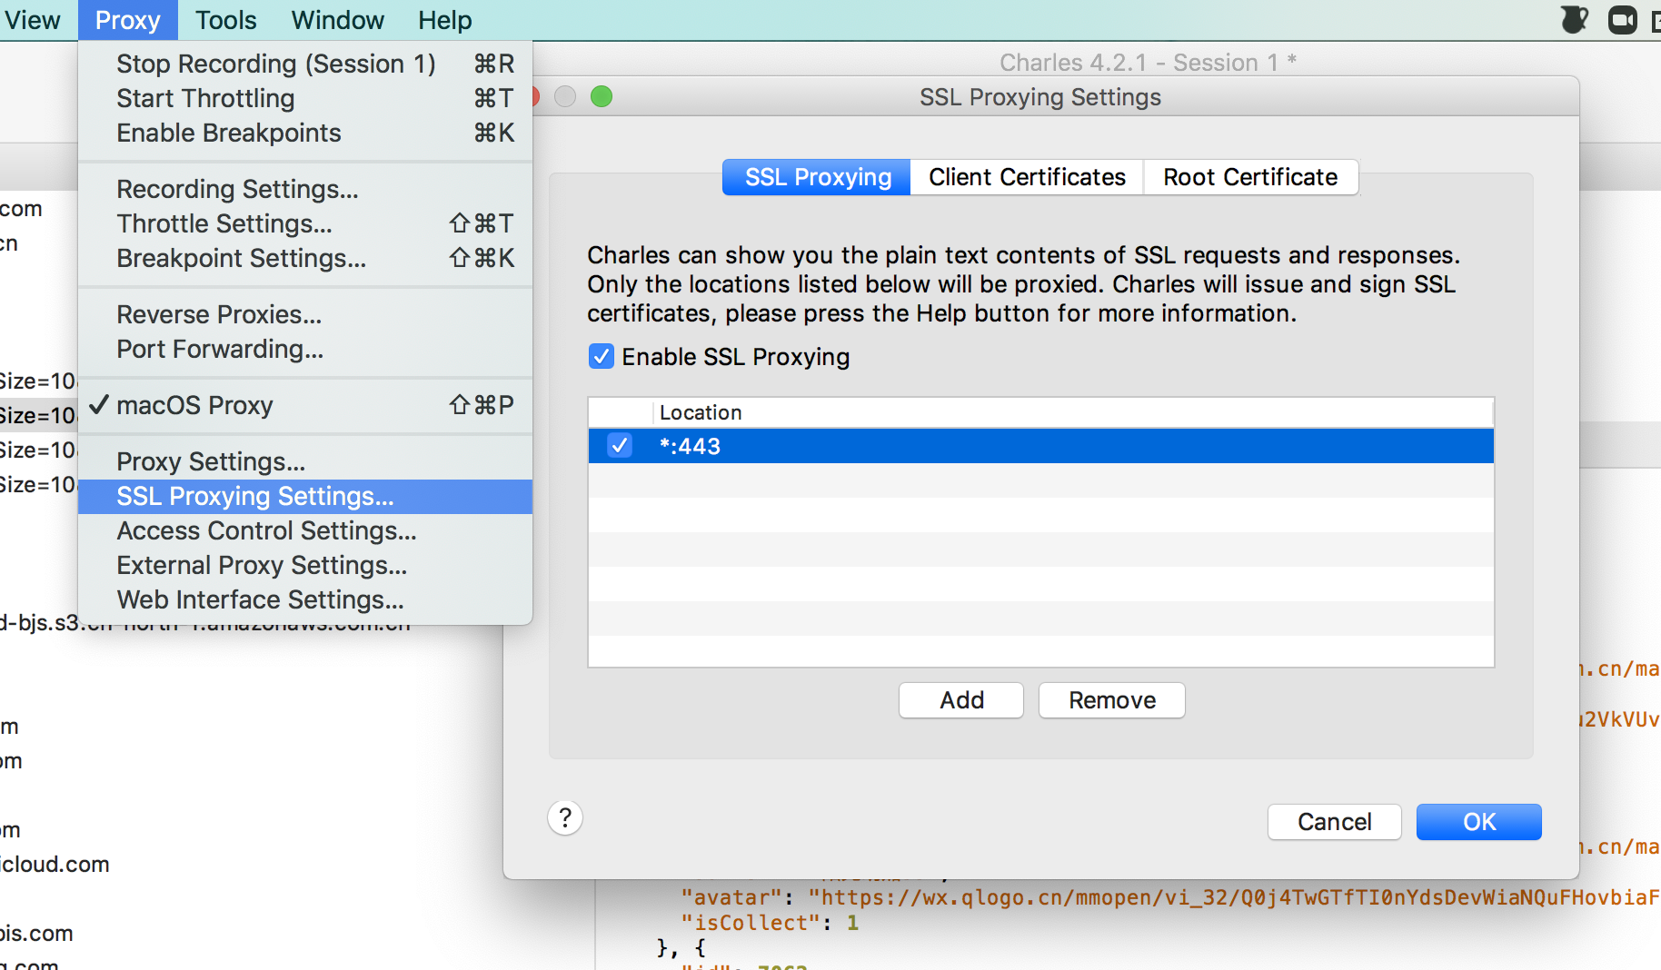This screenshot has width=1661, height=970.
Task: Click the screen recording menu bar icon
Action: pyautogui.click(x=1622, y=19)
